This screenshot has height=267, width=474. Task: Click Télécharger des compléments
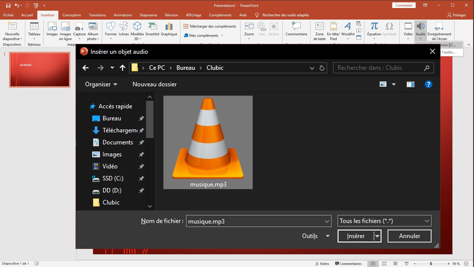pos(210,26)
